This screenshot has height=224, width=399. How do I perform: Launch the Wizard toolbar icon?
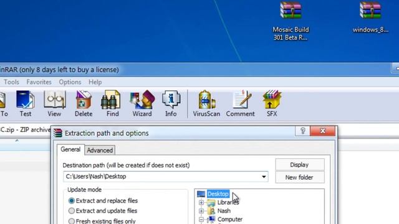tap(142, 104)
